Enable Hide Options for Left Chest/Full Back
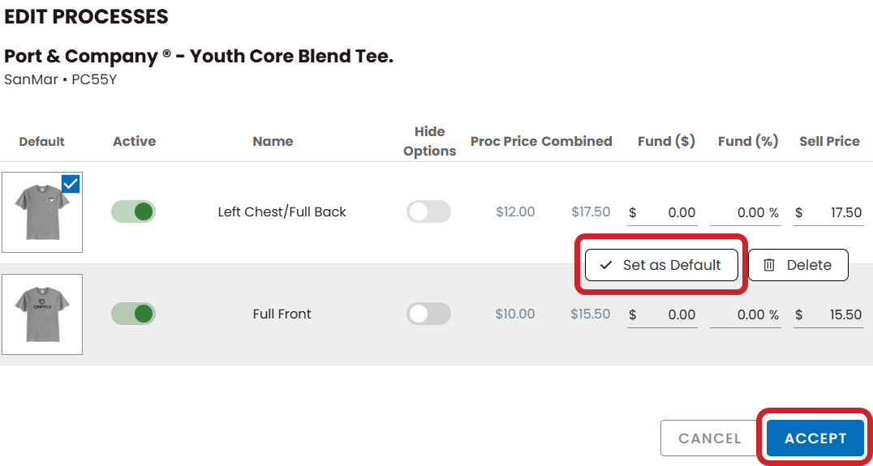 [428, 212]
